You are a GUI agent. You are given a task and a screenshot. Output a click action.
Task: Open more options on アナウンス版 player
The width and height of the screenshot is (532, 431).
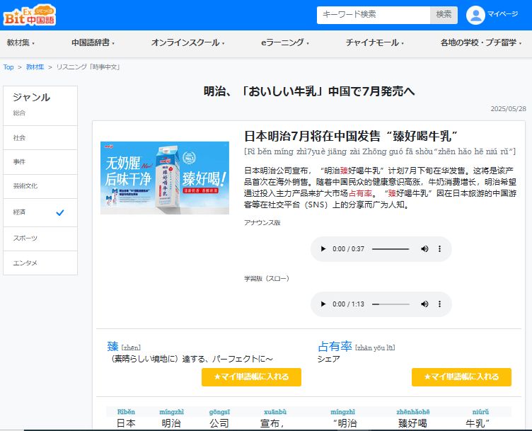pyautogui.click(x=439, y=248)
